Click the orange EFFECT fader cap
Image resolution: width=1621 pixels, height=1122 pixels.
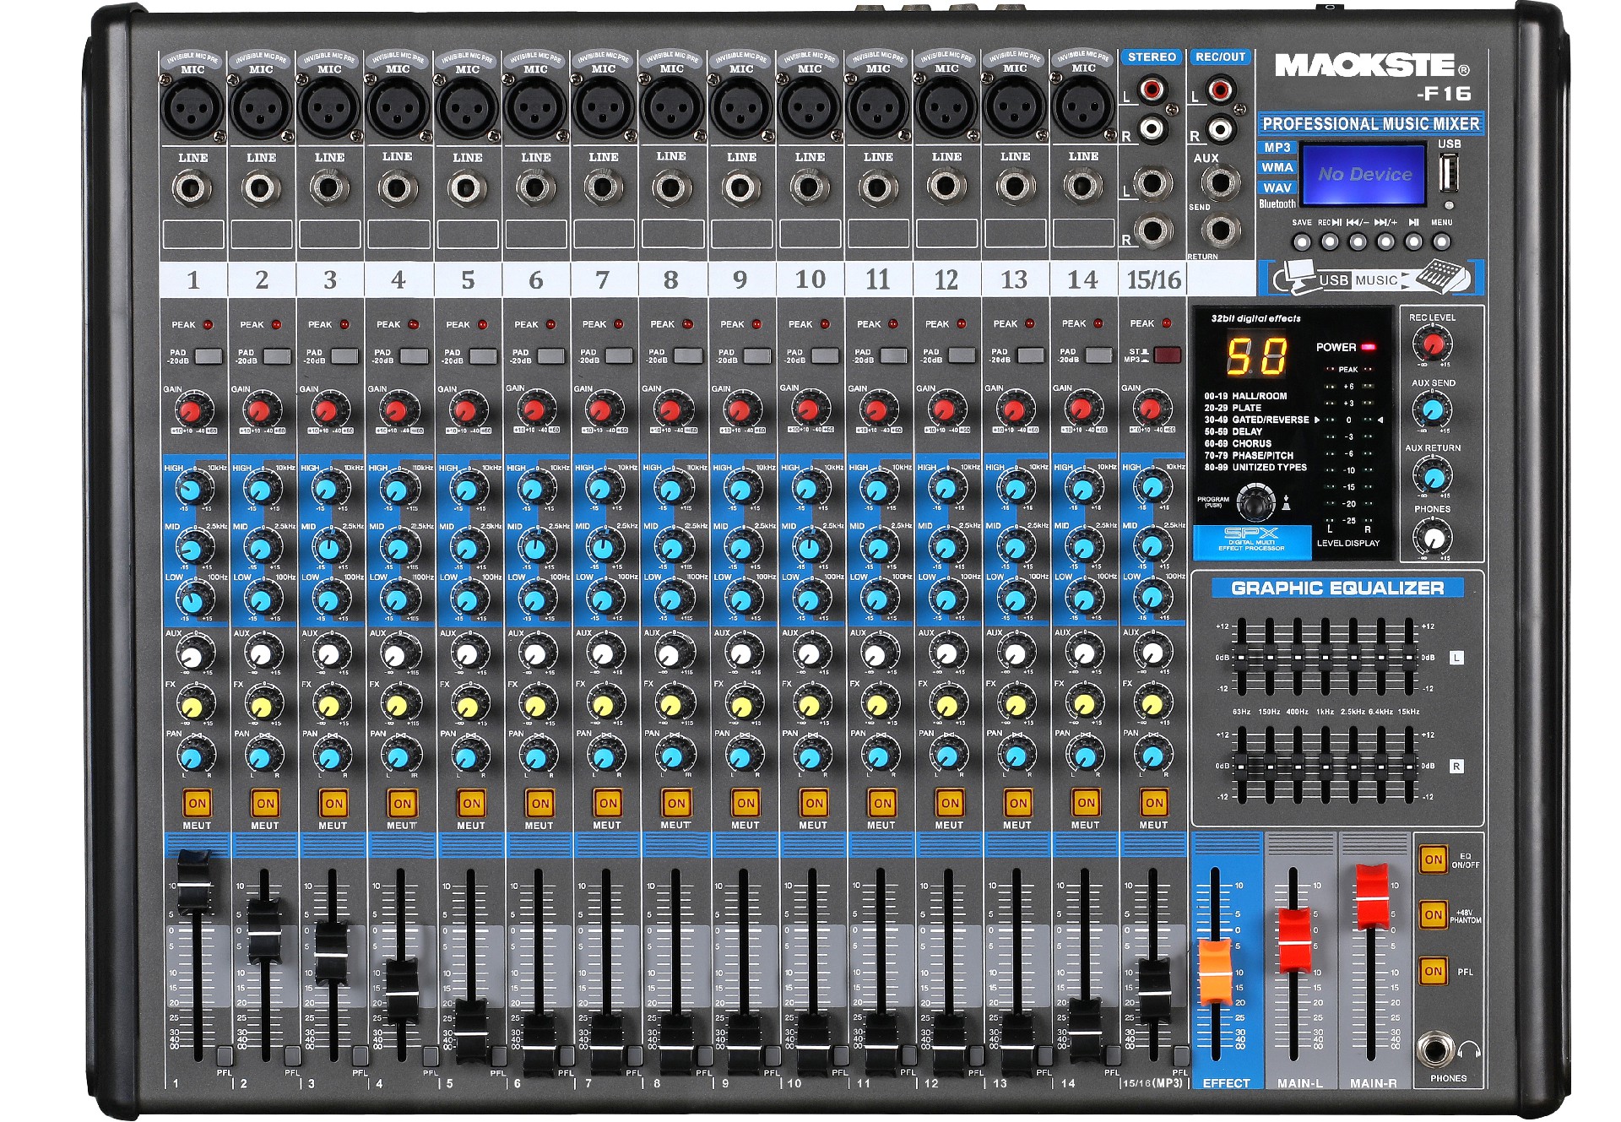[1215, 971]
